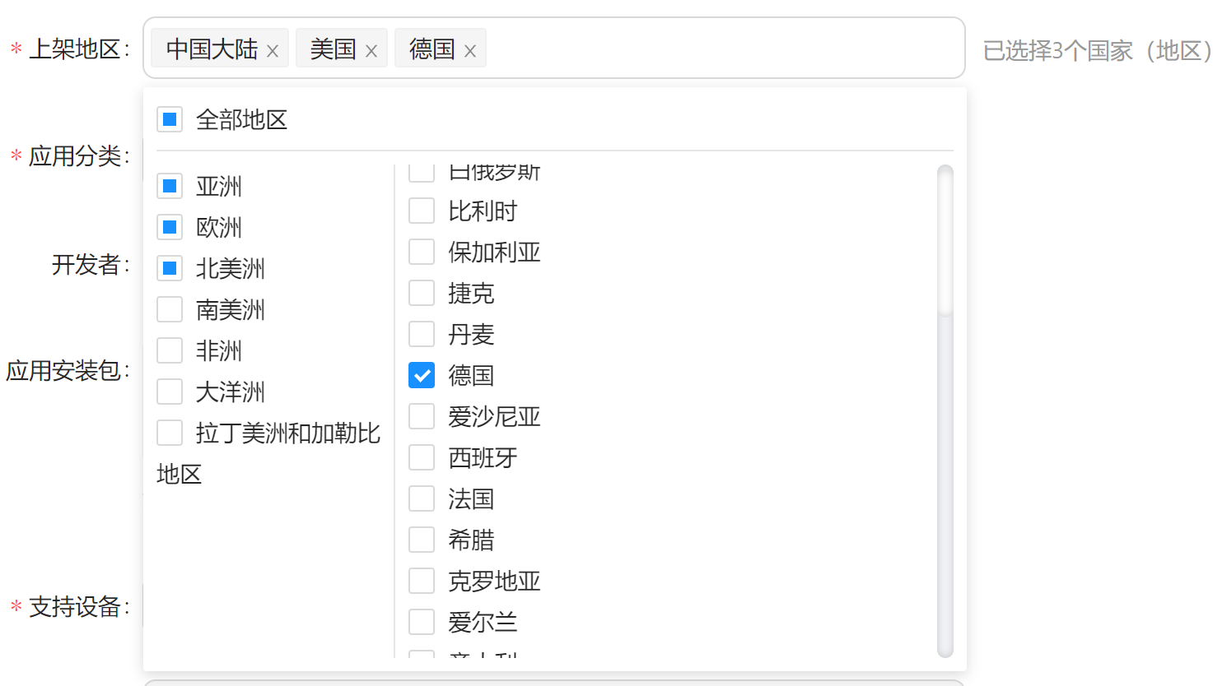Check the 非洲 region checkbox
Image resolution: width=1227 pixels, height=686 pixels.
pos(170,351)
